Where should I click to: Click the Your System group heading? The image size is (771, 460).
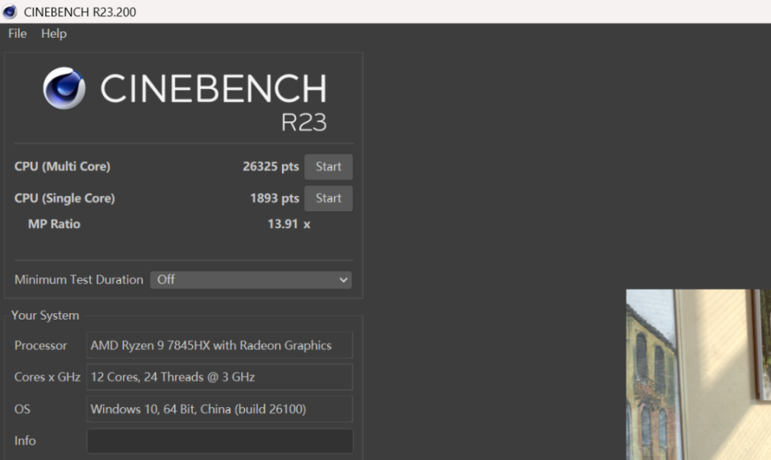click(45, 315)
